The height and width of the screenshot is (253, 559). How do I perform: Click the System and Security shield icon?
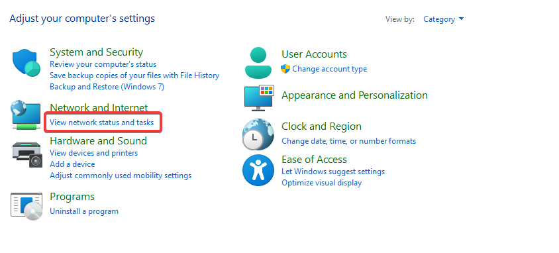tap(26, 63)
